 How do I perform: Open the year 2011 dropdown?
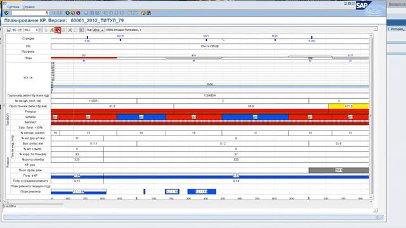click(x=98, y=30)
